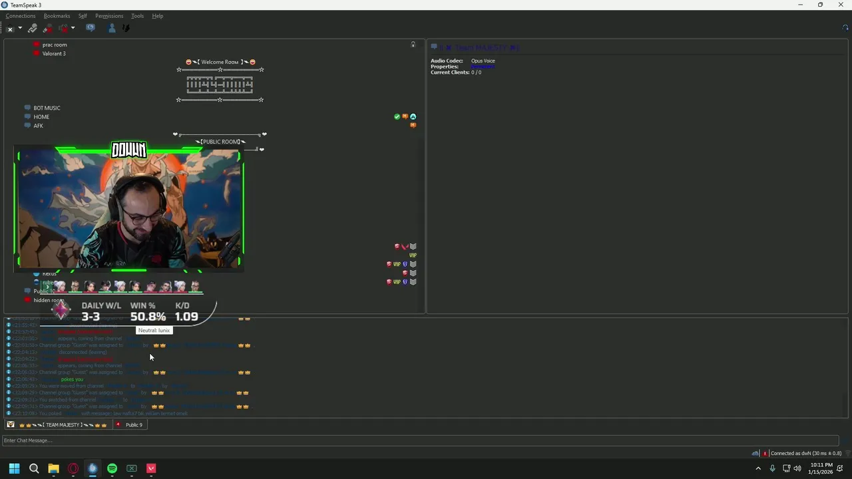This screenshot has width=852, height=479.
Task: Select the AFK channel
Action: coord(38,126)
